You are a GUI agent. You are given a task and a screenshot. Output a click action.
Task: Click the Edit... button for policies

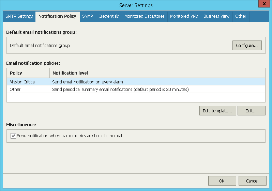point(251,111)
